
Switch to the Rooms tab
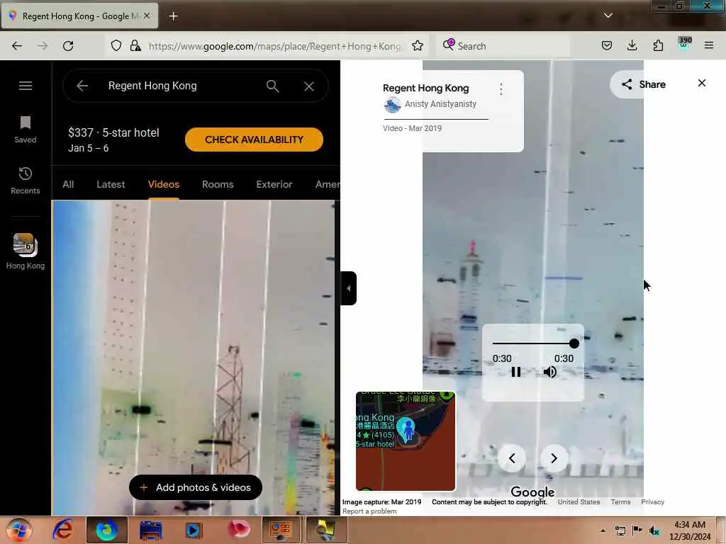tap(218, 184)
